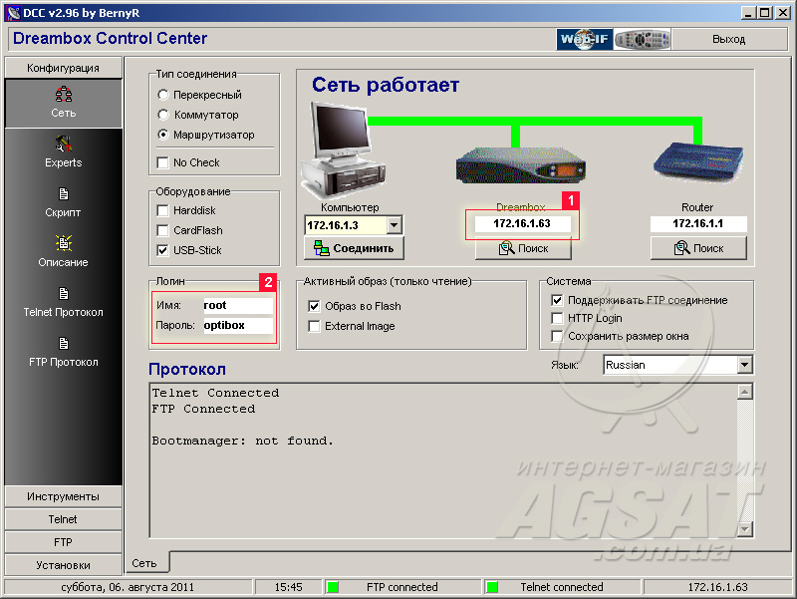This screenshot has width=797, height=599.
Task: Open the Язык language dropdown
Action: (x=744, y=365)
